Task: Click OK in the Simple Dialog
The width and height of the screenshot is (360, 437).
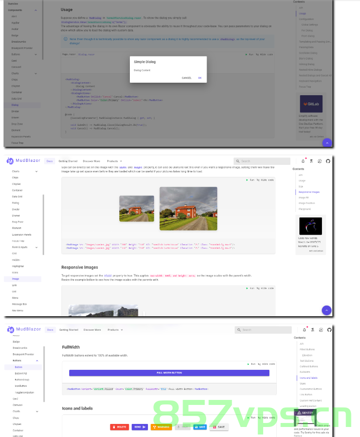Action: tap(200, 78)
